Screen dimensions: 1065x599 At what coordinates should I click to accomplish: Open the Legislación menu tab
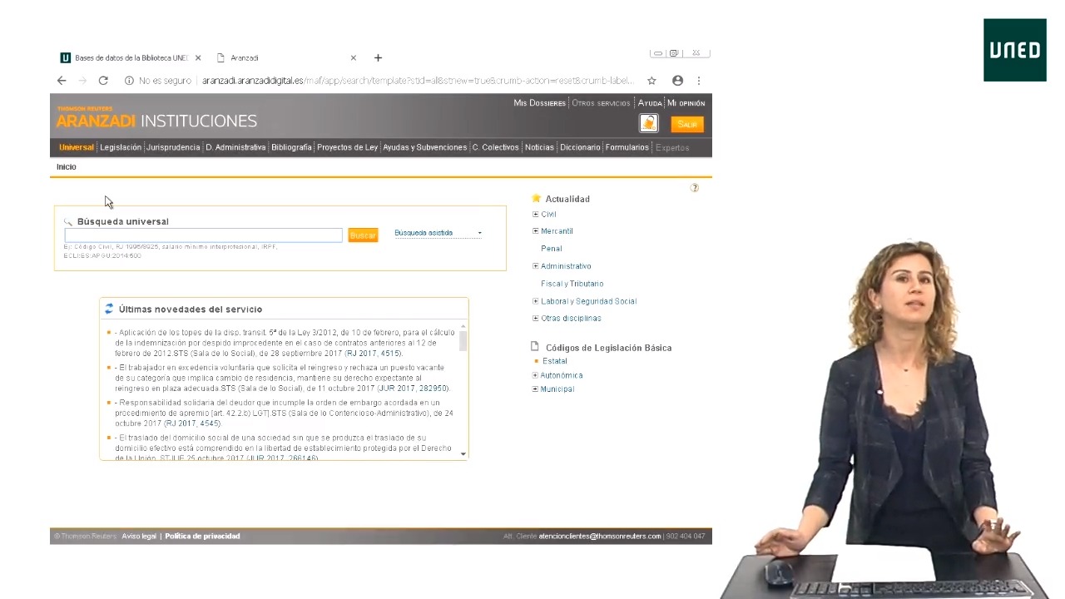tap(121, 147)
